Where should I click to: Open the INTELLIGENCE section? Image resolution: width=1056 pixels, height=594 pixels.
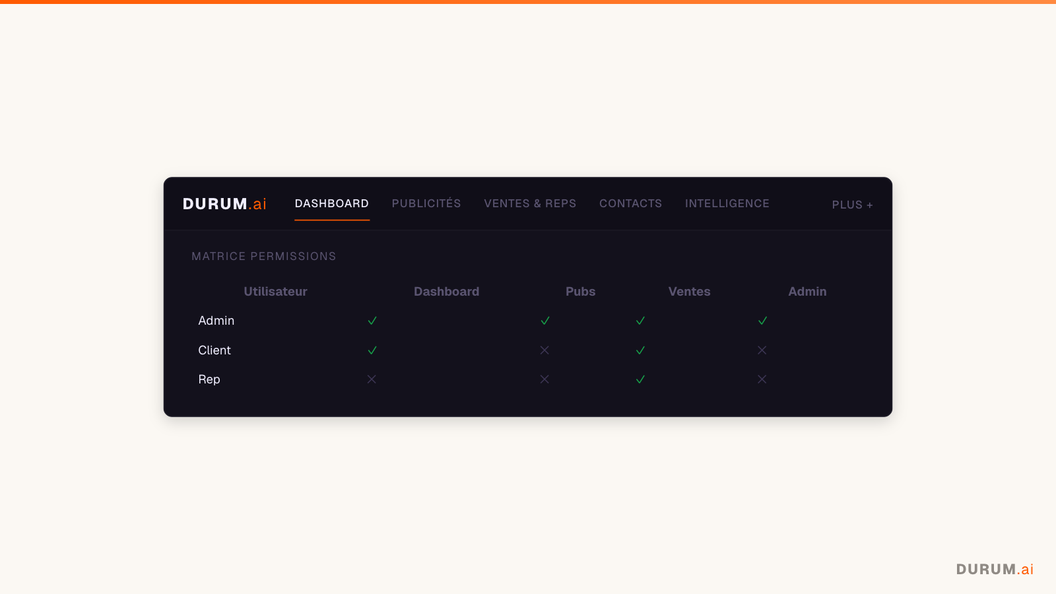(x=727, y=203)
